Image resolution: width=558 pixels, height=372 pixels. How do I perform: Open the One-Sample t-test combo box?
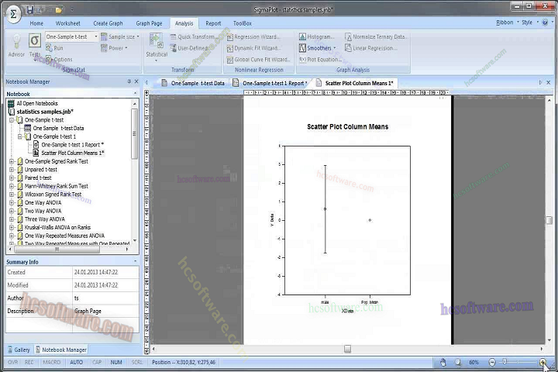(71, 36)
